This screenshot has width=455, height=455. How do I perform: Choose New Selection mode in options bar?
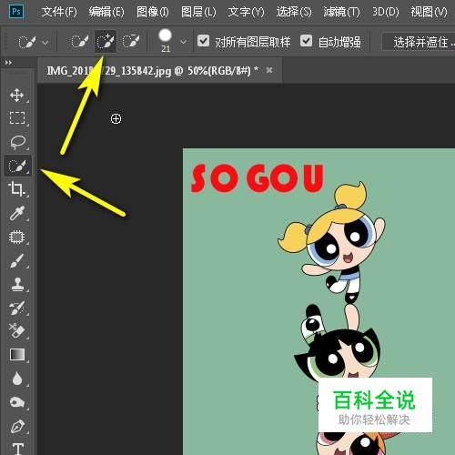tap(79, 42)
